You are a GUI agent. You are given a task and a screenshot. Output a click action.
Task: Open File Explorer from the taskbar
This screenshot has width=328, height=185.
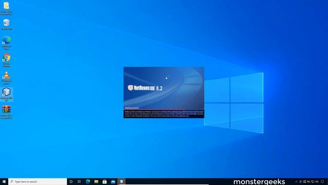click(96, 181)
